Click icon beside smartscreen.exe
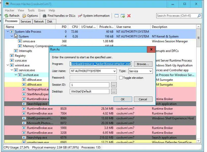This screenshot has width=207, height=152. 24,142
